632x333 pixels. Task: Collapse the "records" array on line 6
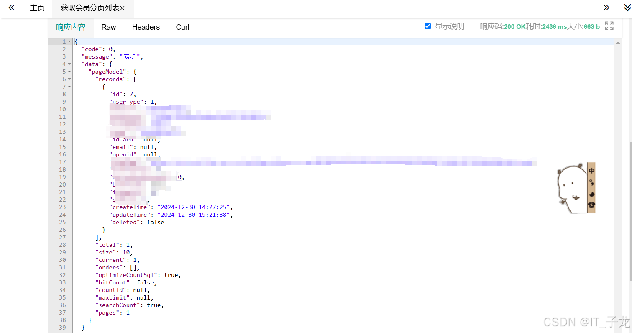click(69, 79)
